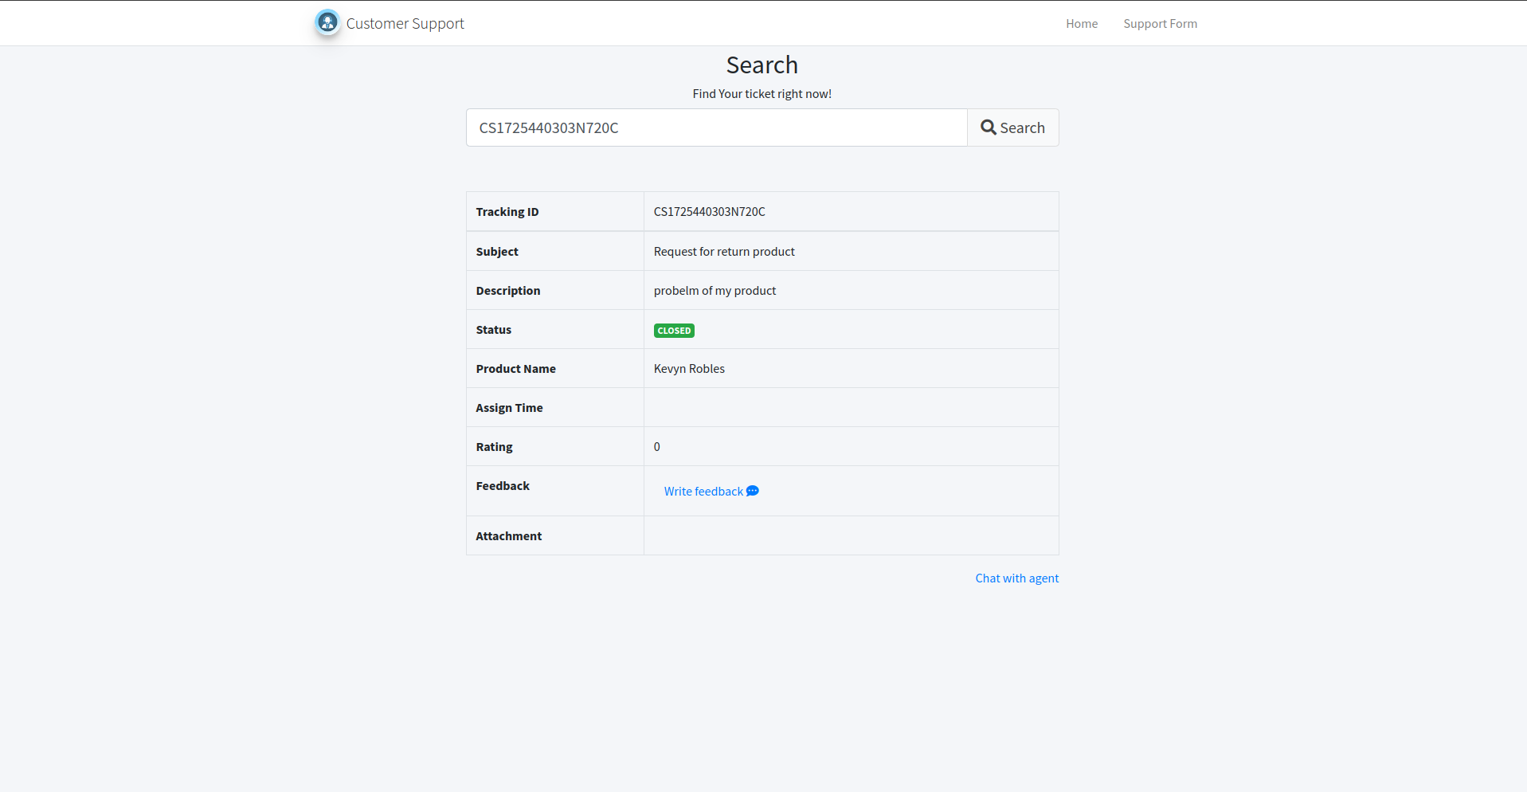Start Chat with agent
The height and width of the screenshot is (792, 1527).
click(1016, 578)
